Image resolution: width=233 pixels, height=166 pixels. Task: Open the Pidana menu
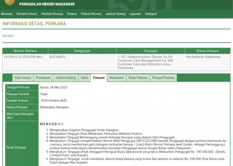coord(72,14)
